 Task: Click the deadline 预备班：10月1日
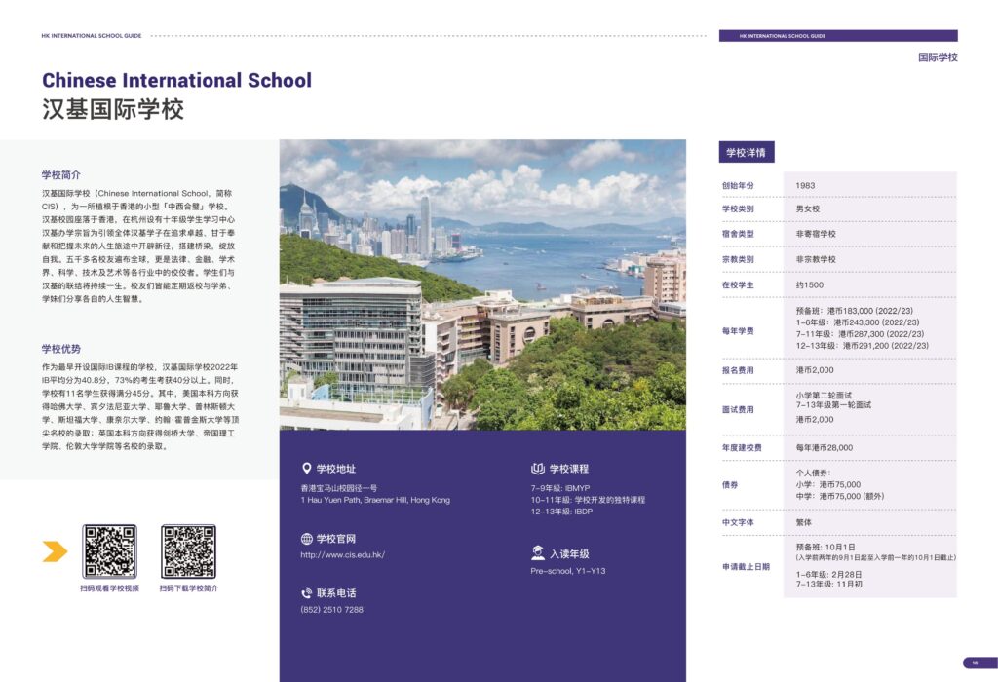(825, 548)
